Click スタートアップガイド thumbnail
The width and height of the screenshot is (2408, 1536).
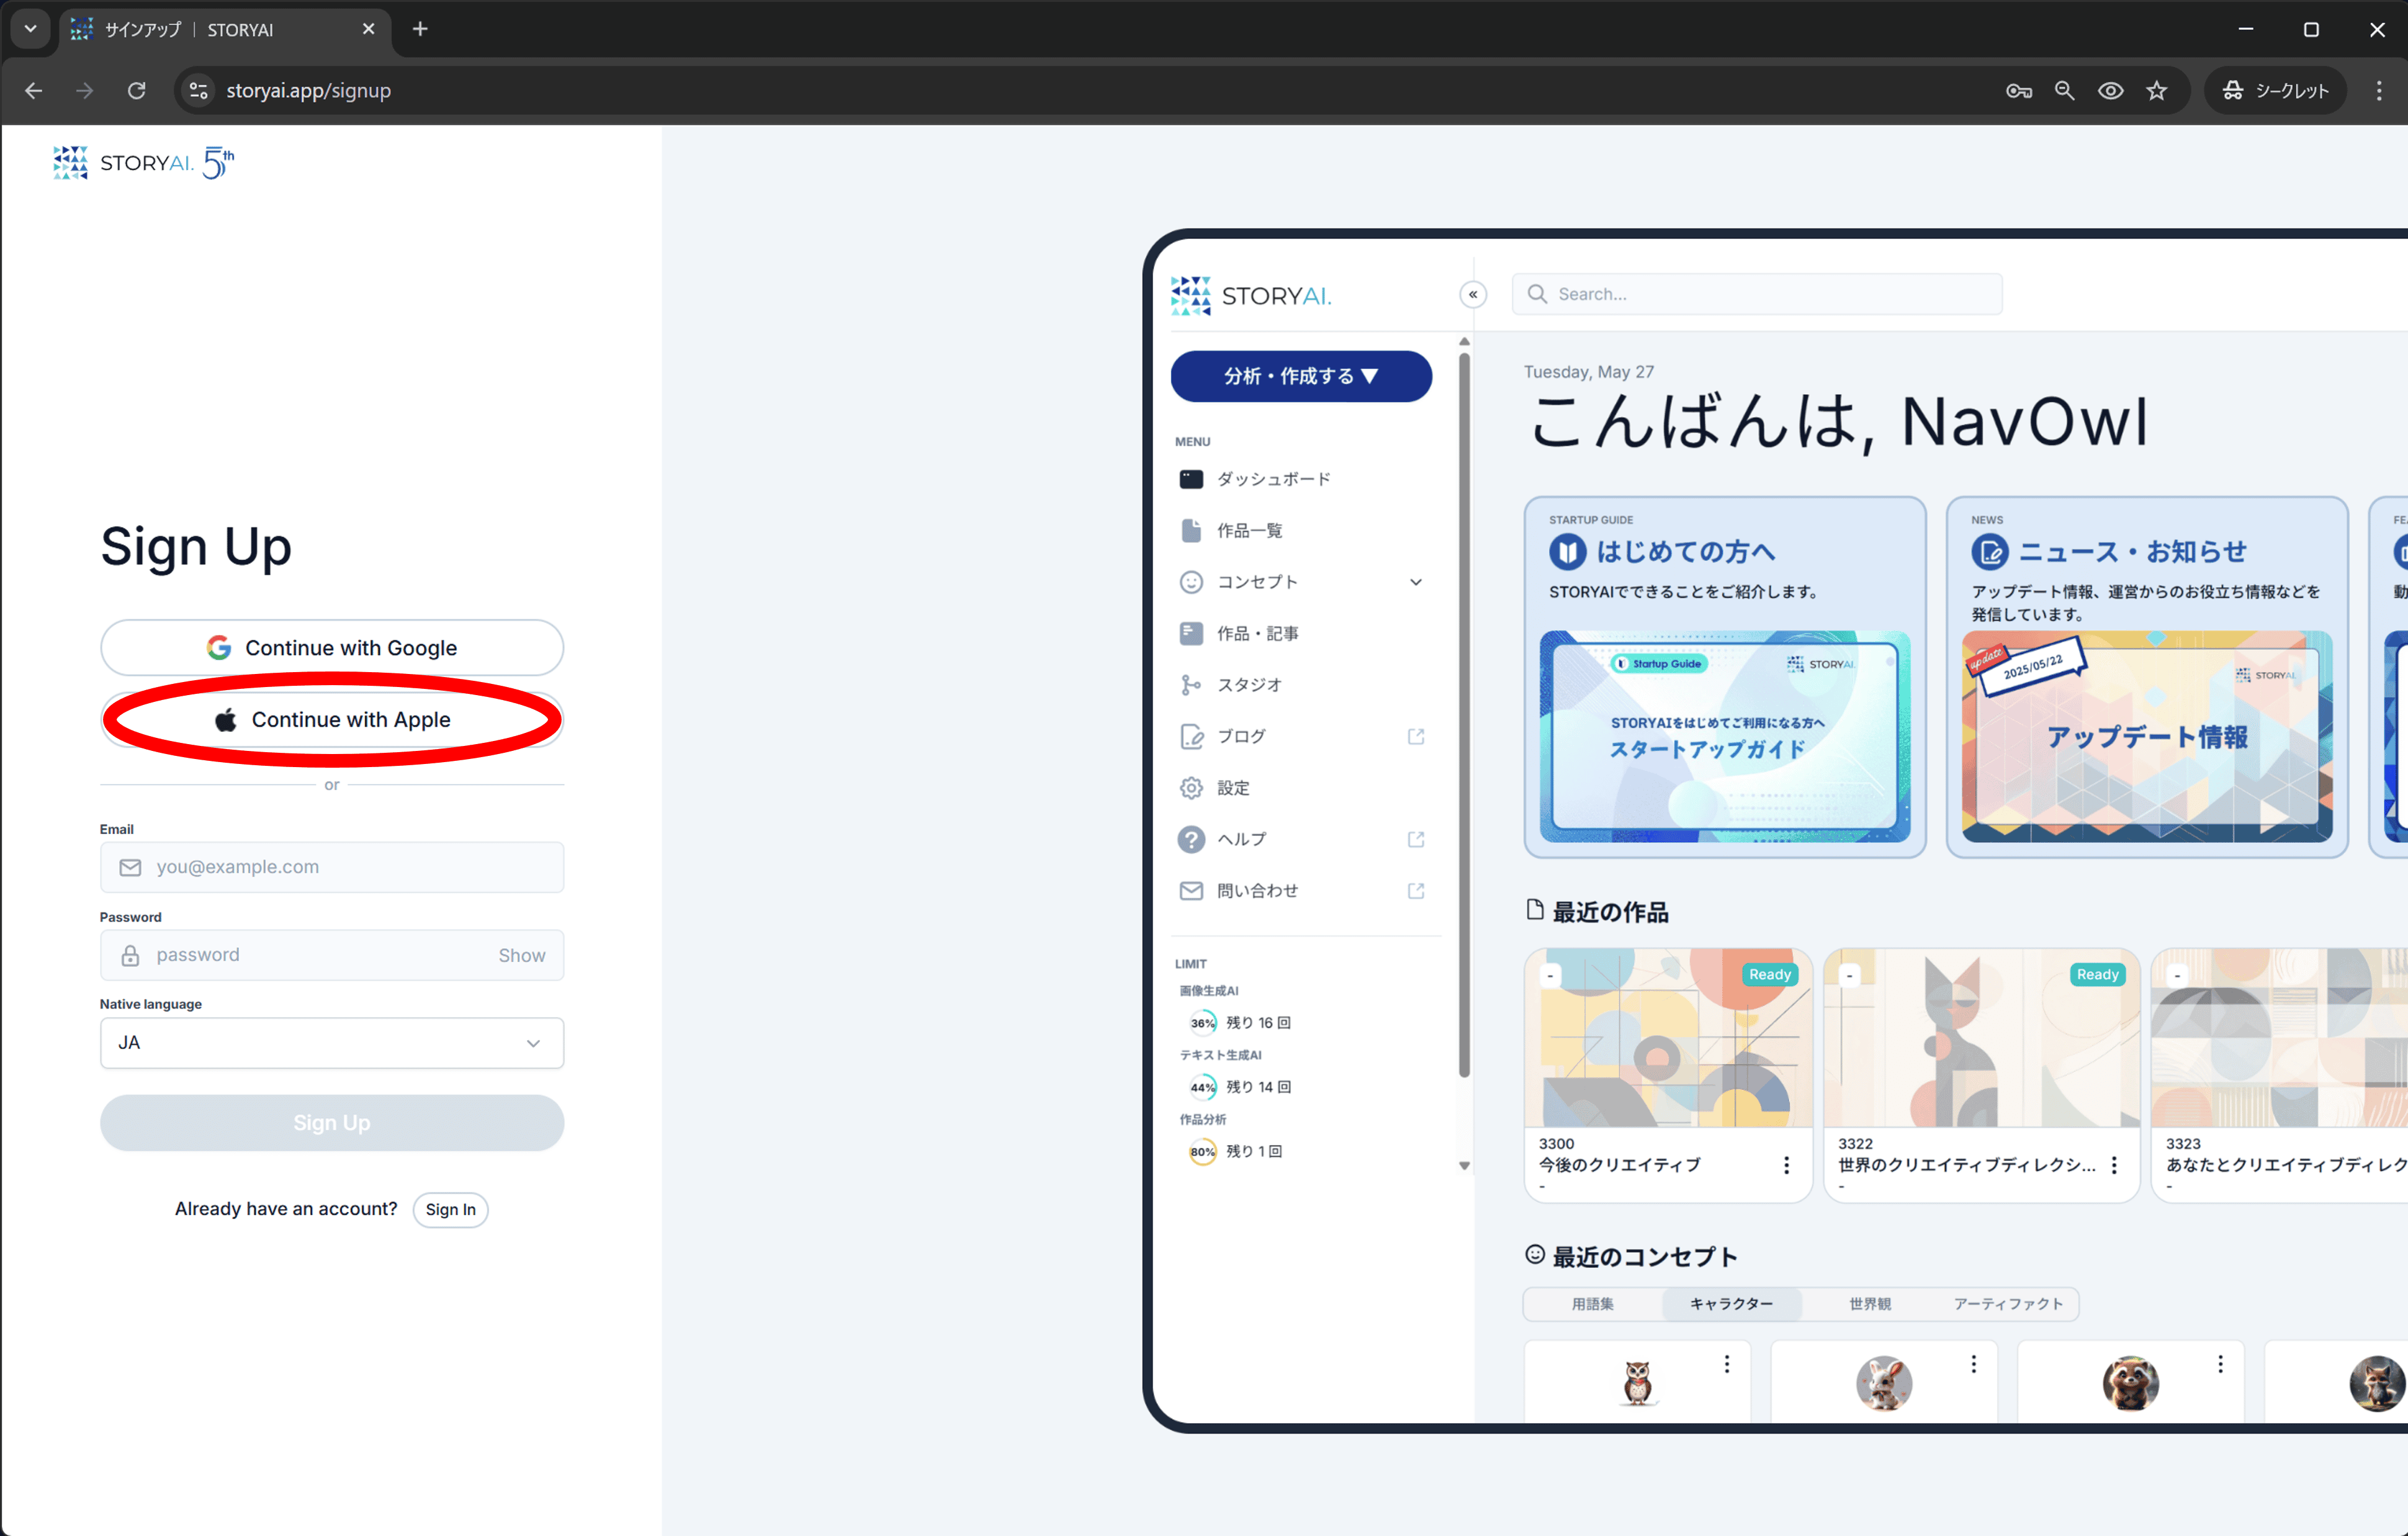coord(1725,736)
